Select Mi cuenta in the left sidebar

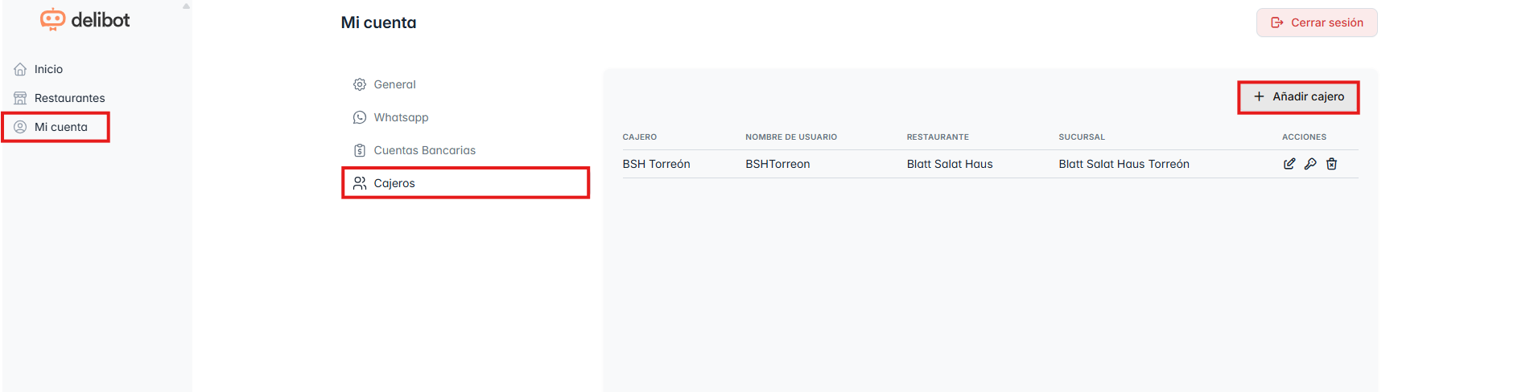[x=60, y=127]
